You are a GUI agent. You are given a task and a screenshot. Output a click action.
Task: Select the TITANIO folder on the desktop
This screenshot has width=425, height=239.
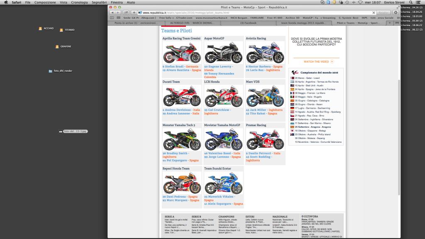pyautogui.click(x=67, y=30)
